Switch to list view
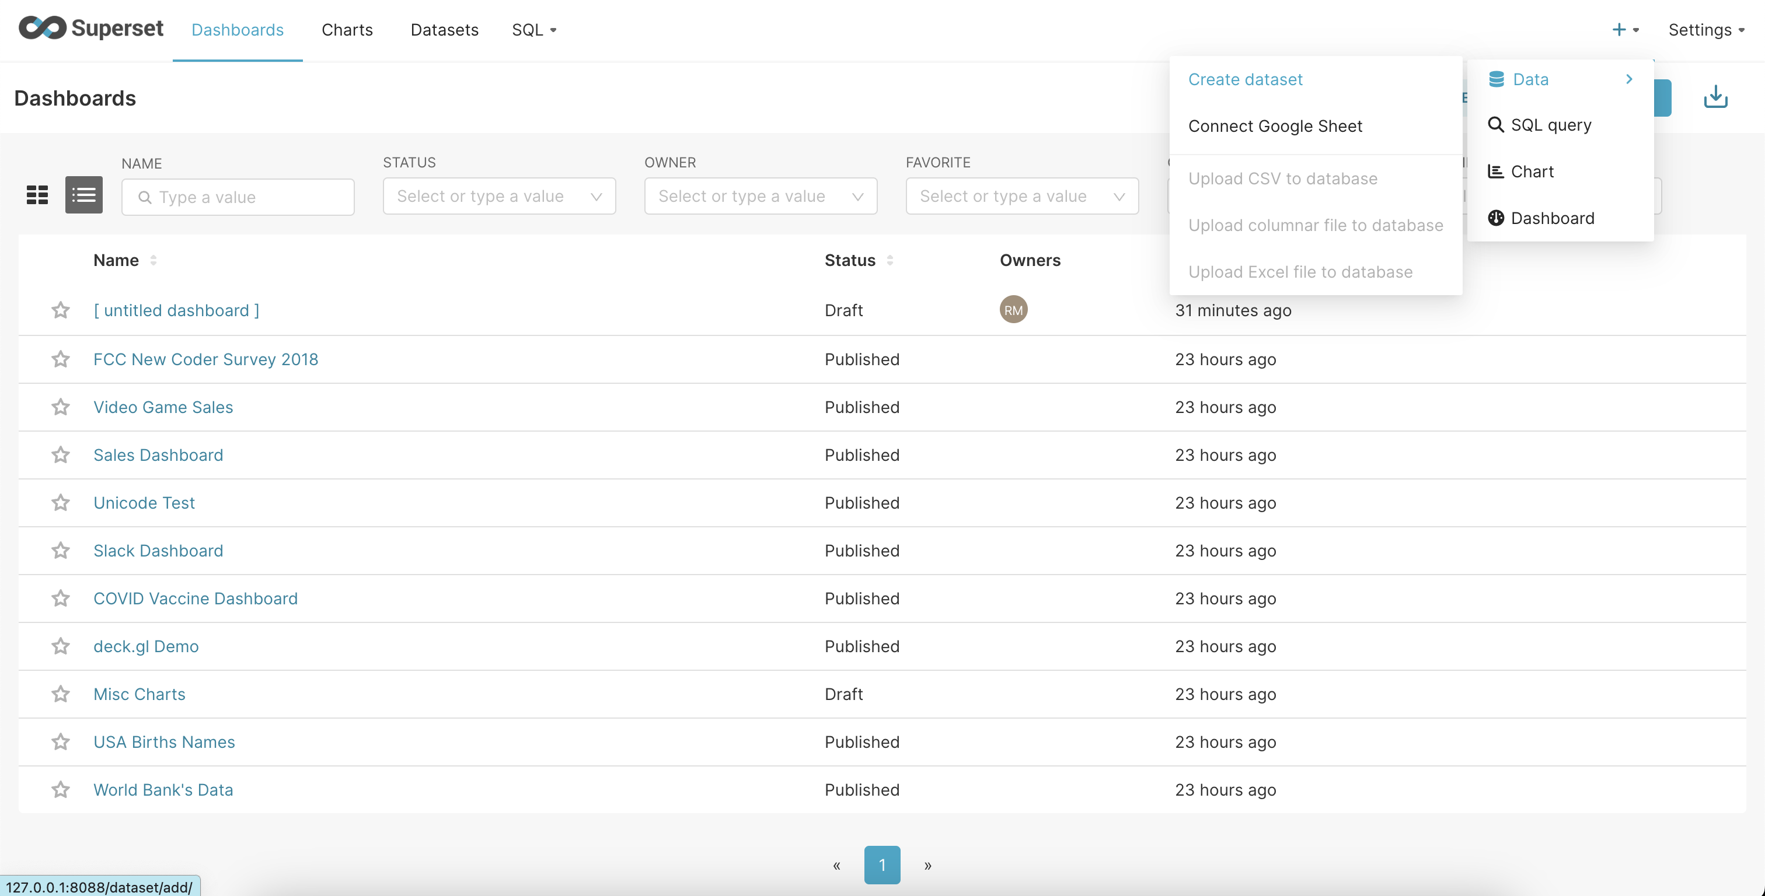Image resolution: width=1765 pixels, height=896 pixels. pyautogui.click(x=83, y=195)
